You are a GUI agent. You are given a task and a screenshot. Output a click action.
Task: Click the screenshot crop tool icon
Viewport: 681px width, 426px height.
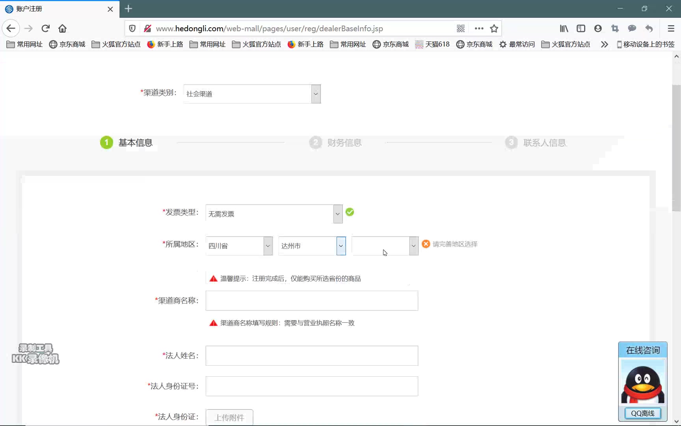(615, 28)
